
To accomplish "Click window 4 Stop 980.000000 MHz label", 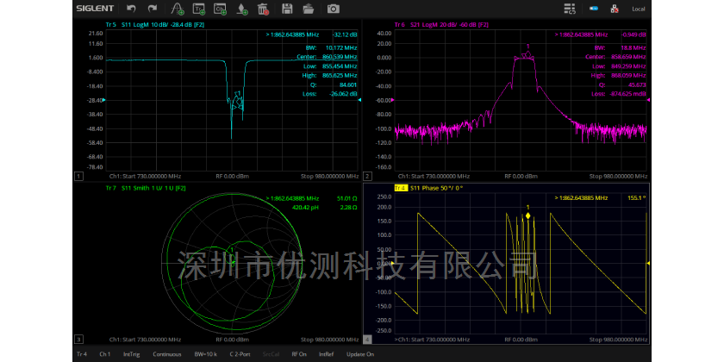I will [619, 340].
